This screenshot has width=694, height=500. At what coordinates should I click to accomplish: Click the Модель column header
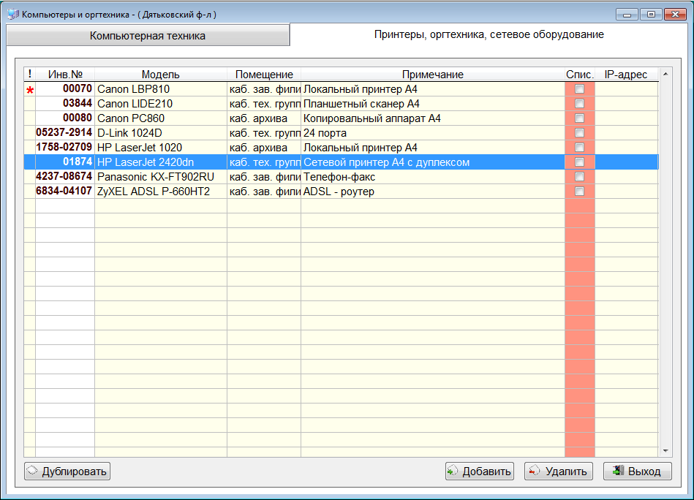click(161, 75)
